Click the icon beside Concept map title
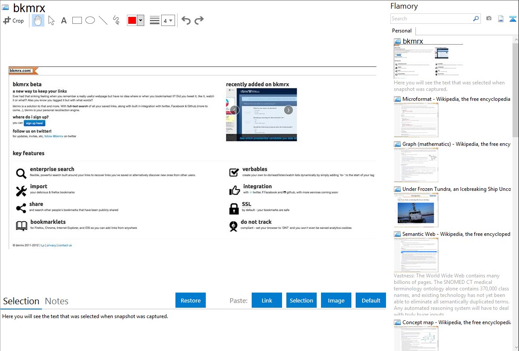Viewport: 519px width, 351px height. tap(397, 322)
